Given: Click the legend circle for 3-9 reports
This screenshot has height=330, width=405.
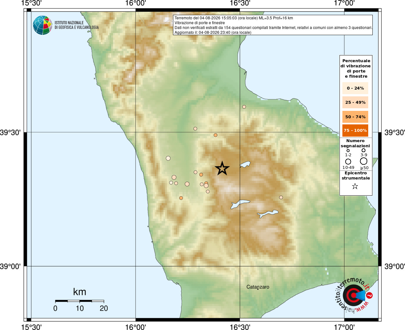Looking at the screenshot, I should (363, 150).
